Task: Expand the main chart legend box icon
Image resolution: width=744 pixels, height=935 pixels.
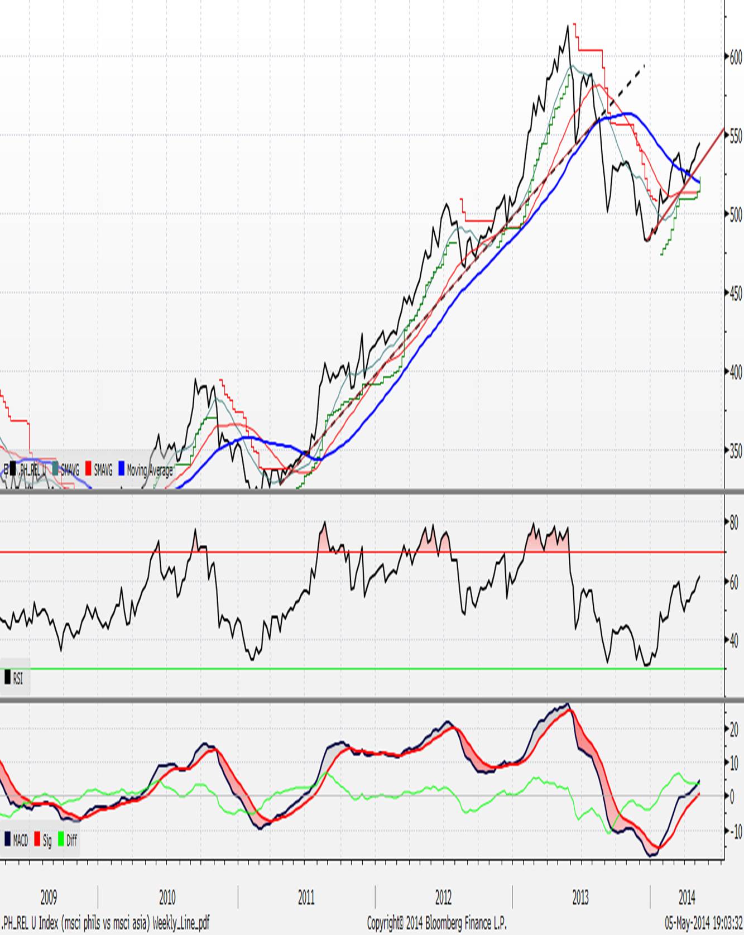Action: coord(6,469)
